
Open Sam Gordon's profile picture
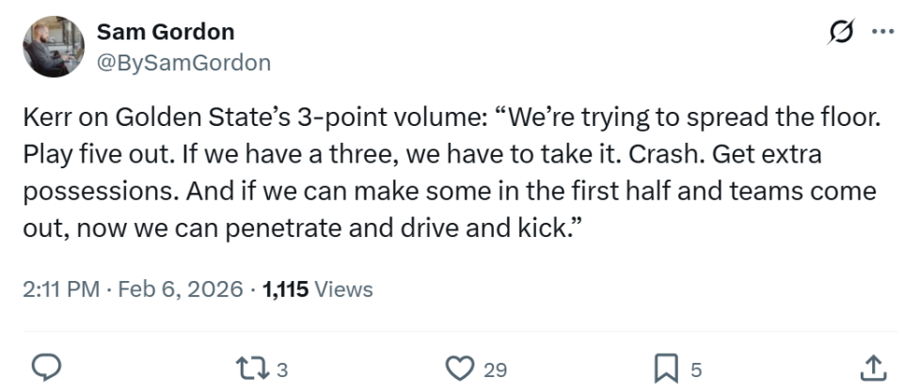(x=54, y=47)
